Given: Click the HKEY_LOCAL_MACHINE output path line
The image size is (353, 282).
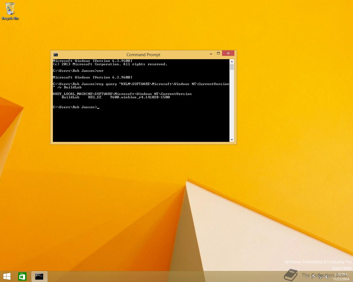Looking at the screenshot, I should (x=122, y=94).
